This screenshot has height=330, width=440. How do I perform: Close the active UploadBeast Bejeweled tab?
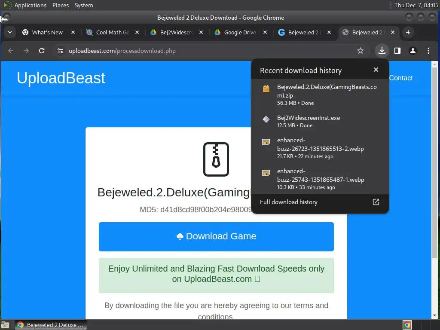pos(393,32)
